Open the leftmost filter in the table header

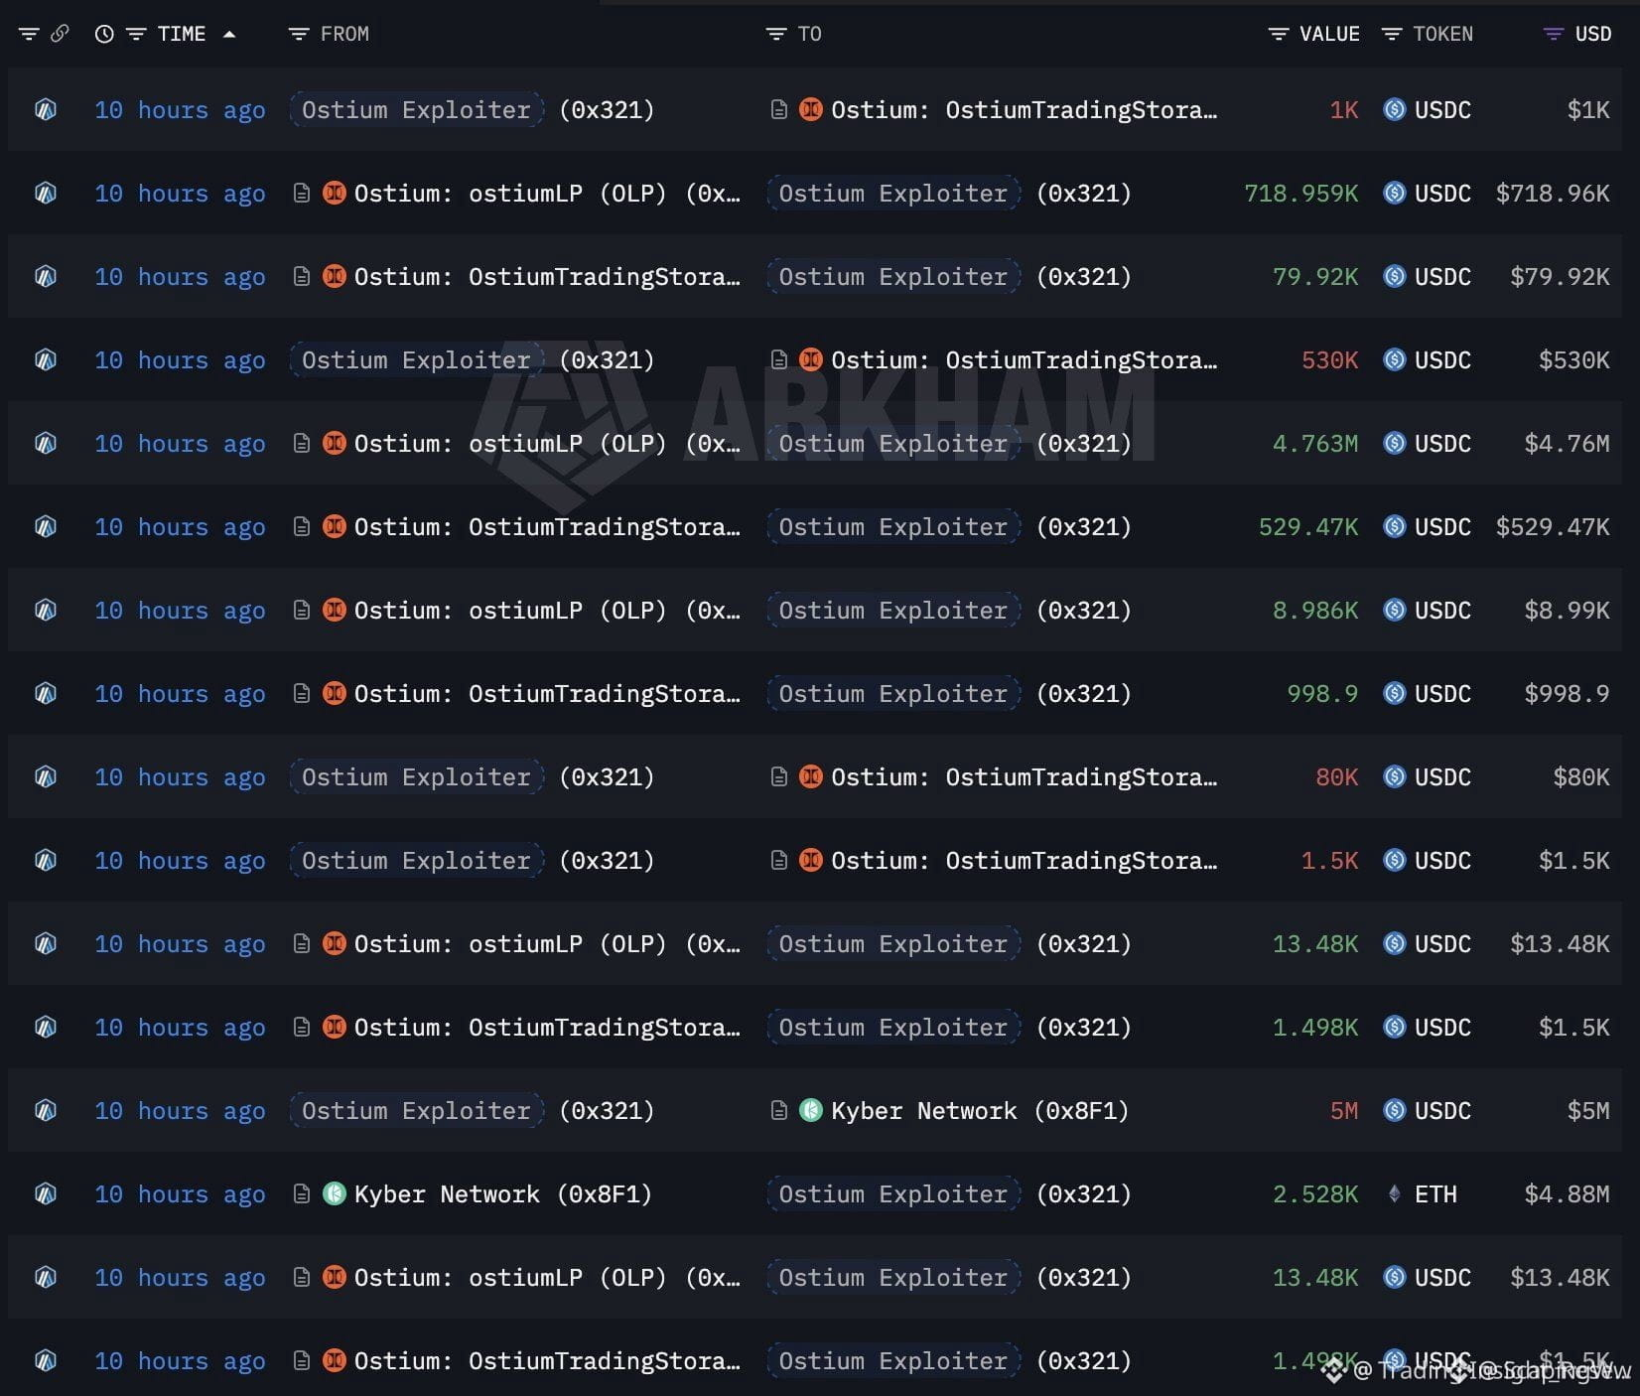(29, 34)
